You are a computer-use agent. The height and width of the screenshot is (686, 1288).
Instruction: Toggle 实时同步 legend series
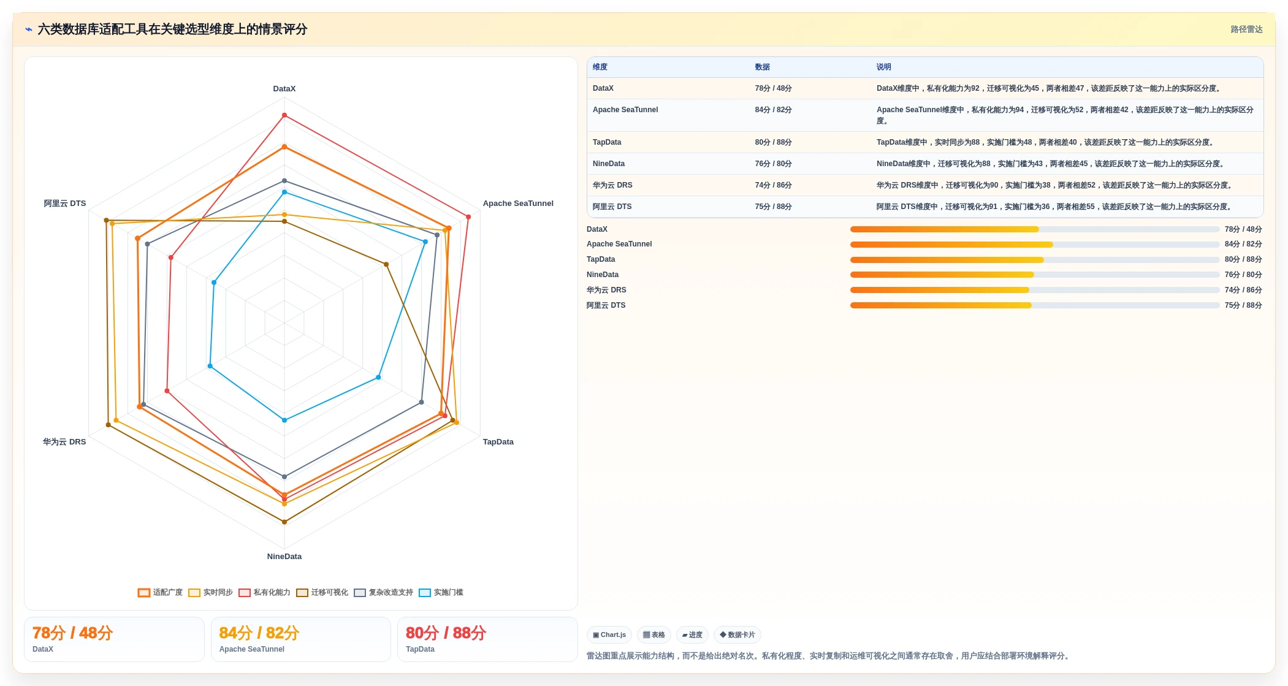coord(210,592)
